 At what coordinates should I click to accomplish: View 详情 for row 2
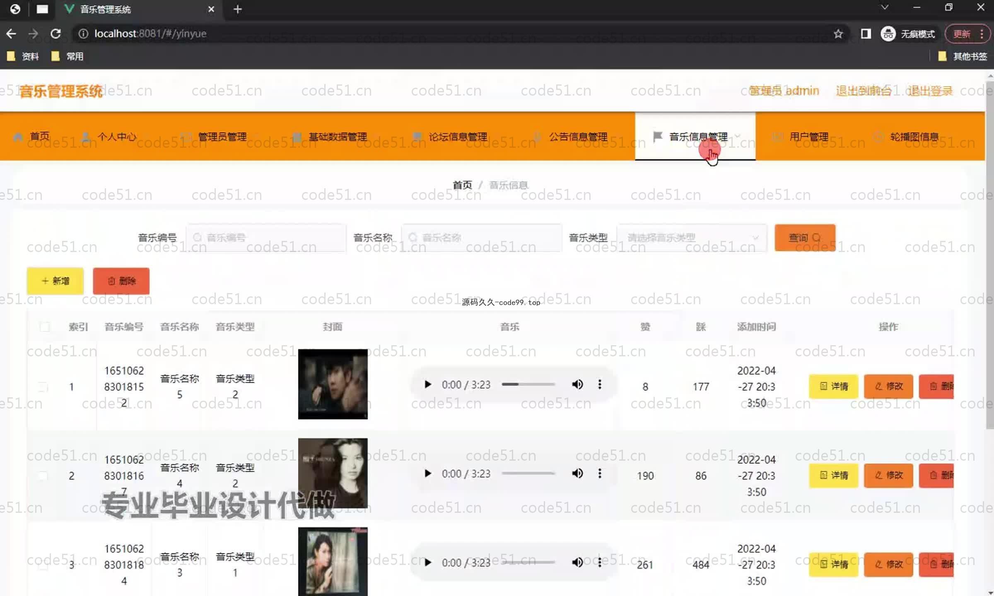coord(834,475)
